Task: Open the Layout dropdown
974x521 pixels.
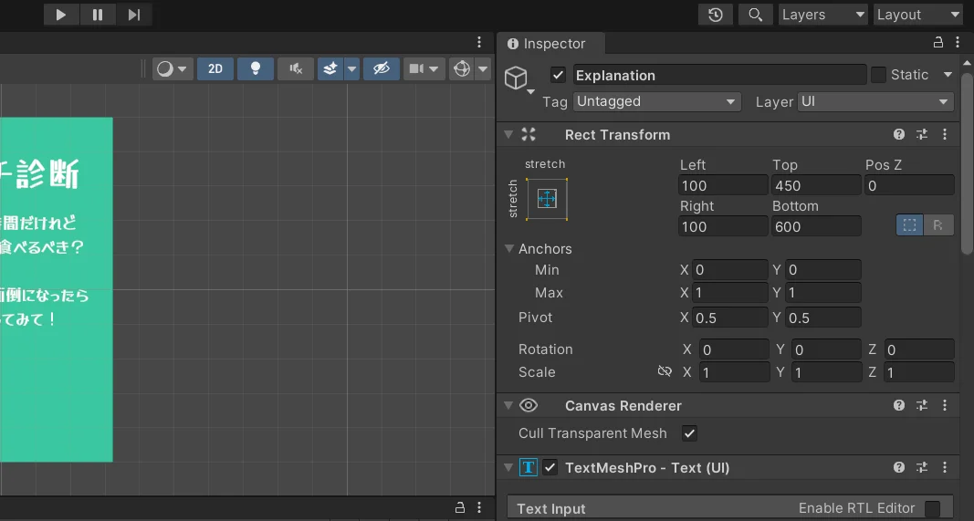Action: 918,15
